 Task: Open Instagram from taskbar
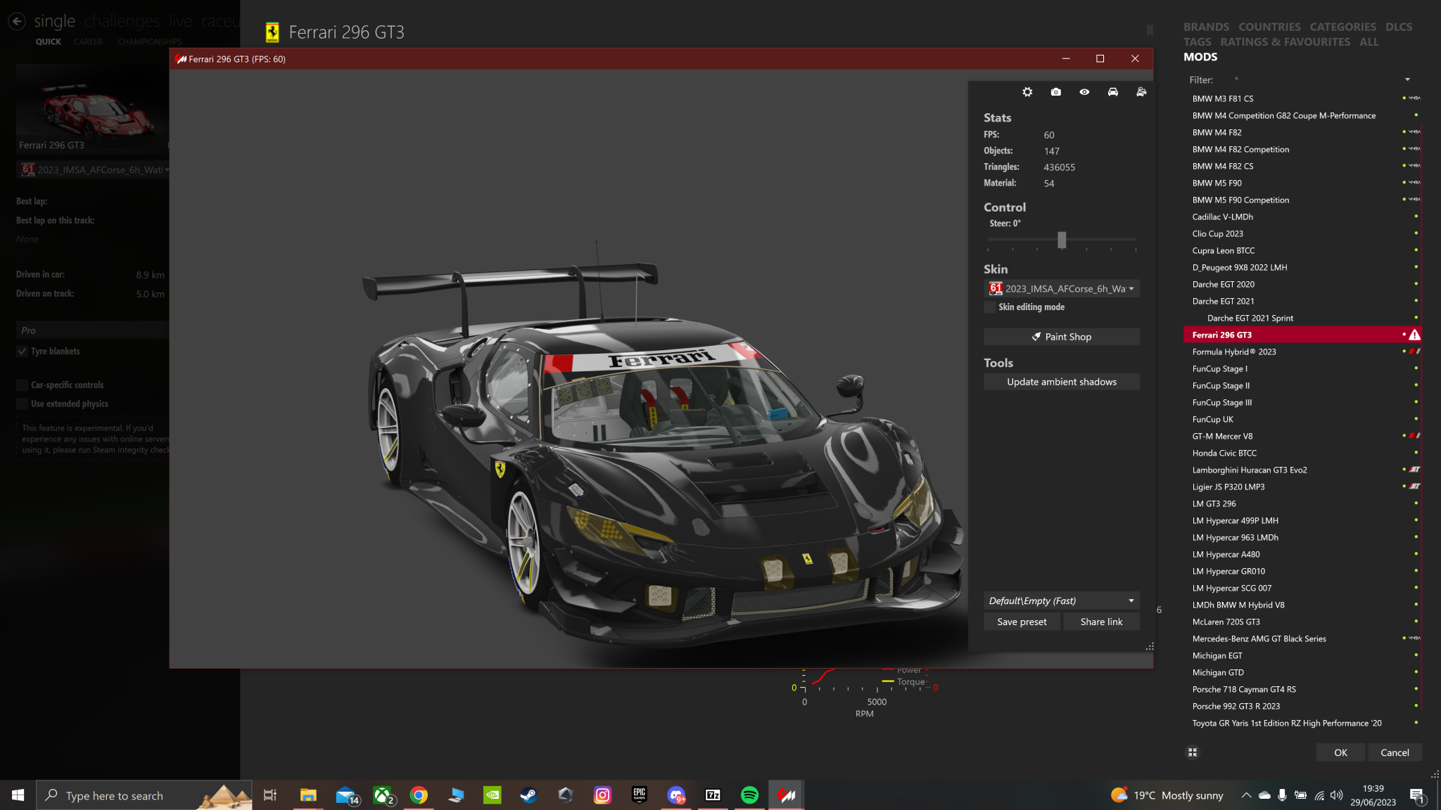click(603, 795)
